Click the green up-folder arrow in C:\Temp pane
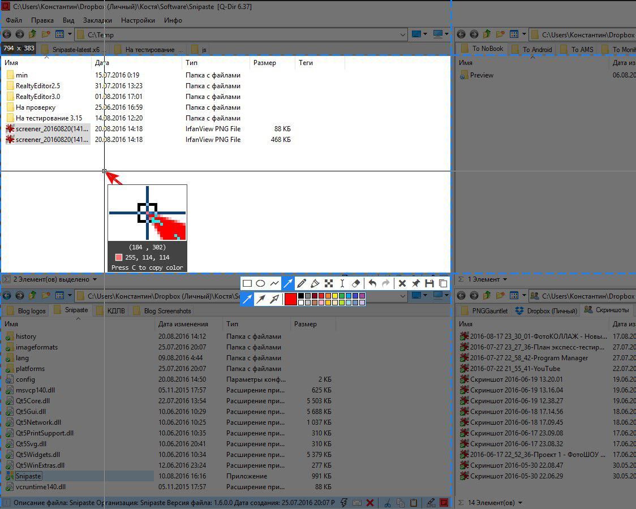The image size is (636, 509). (32, 34)
